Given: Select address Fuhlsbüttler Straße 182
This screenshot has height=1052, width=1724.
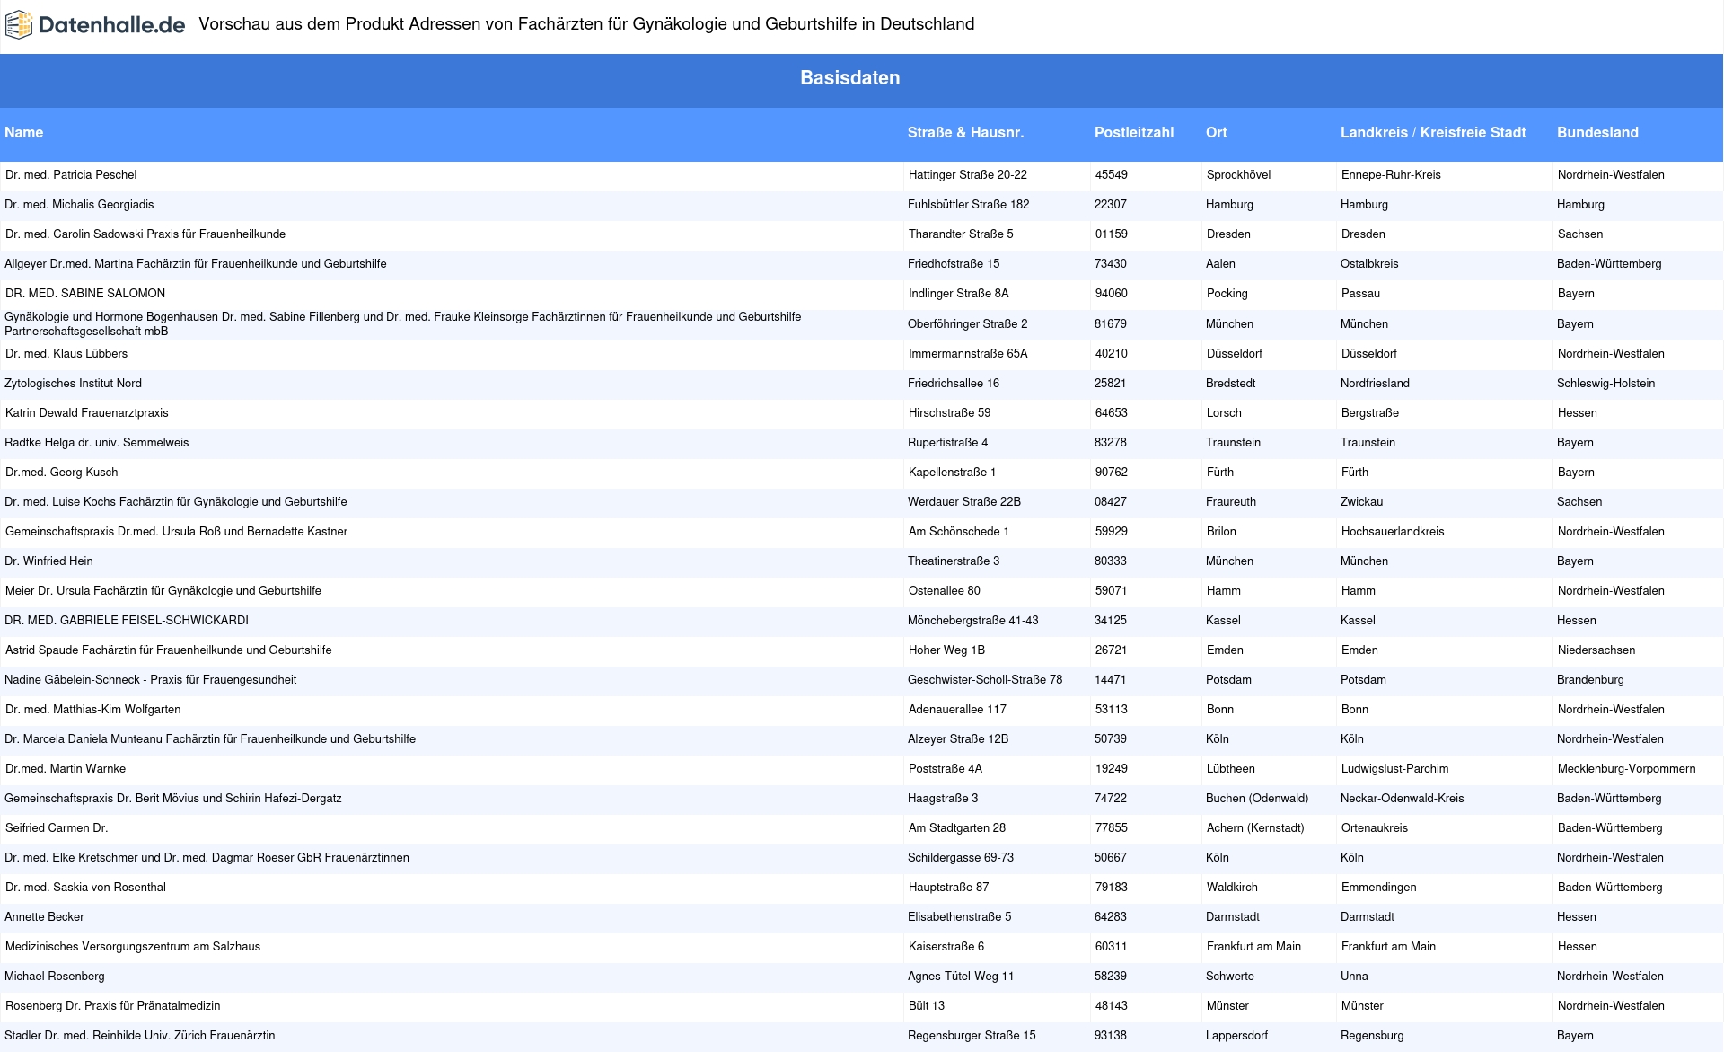Looking at the screenshot, I should (969, 205).
